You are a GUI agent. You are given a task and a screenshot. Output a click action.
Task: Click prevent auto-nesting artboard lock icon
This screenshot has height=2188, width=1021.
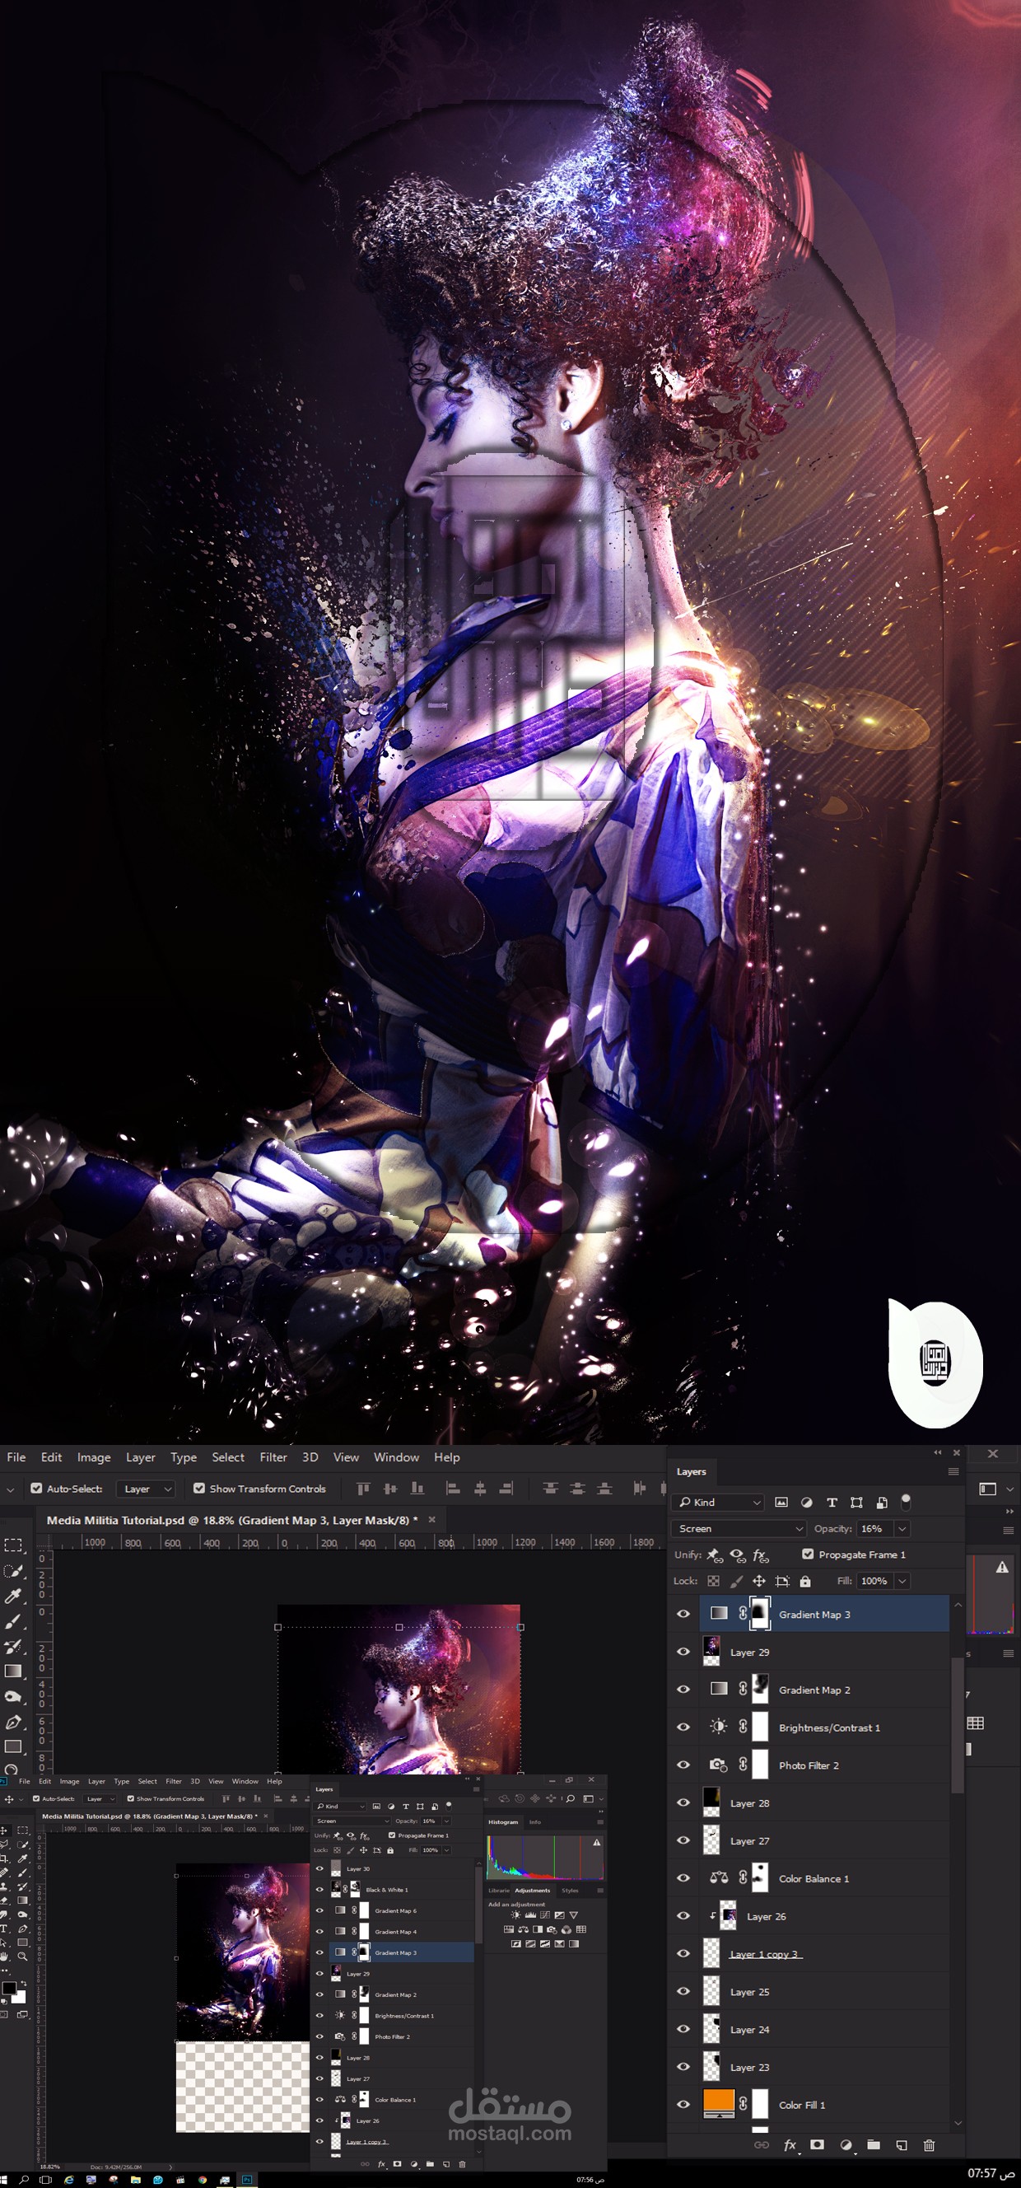pos(782,1582)
